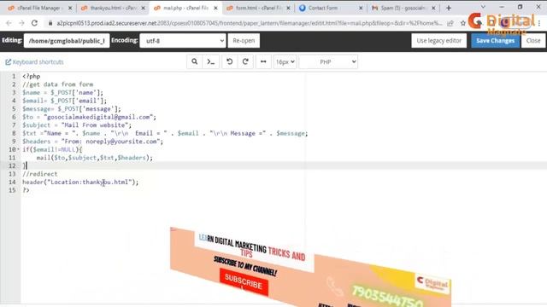
Task: Focus the file path editing field
Action: coord(67,41)
